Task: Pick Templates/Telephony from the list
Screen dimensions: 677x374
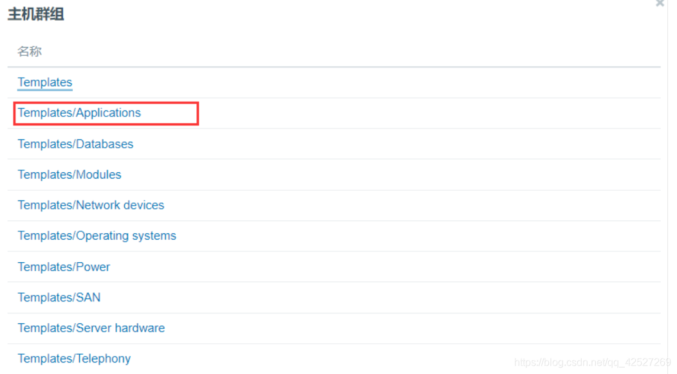Action: (x=74, y=359)
